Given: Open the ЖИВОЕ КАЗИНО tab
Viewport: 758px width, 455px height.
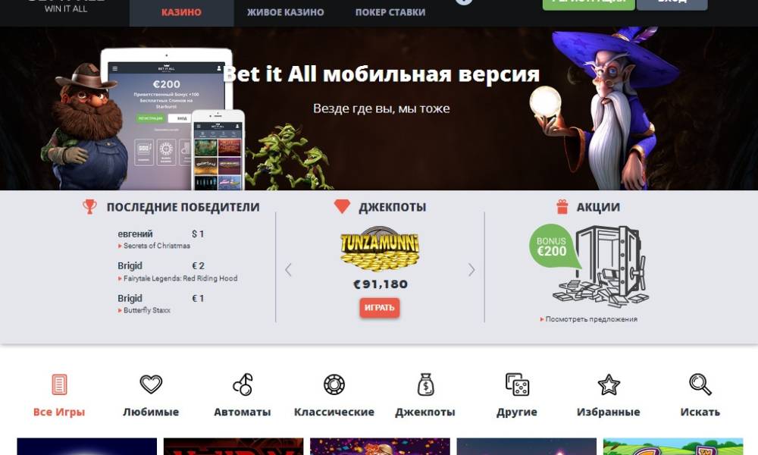Looking at the screenshot, I should click(x=286, y=12).
